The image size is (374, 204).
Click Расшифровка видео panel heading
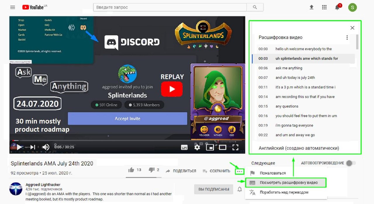pos(280,38)
